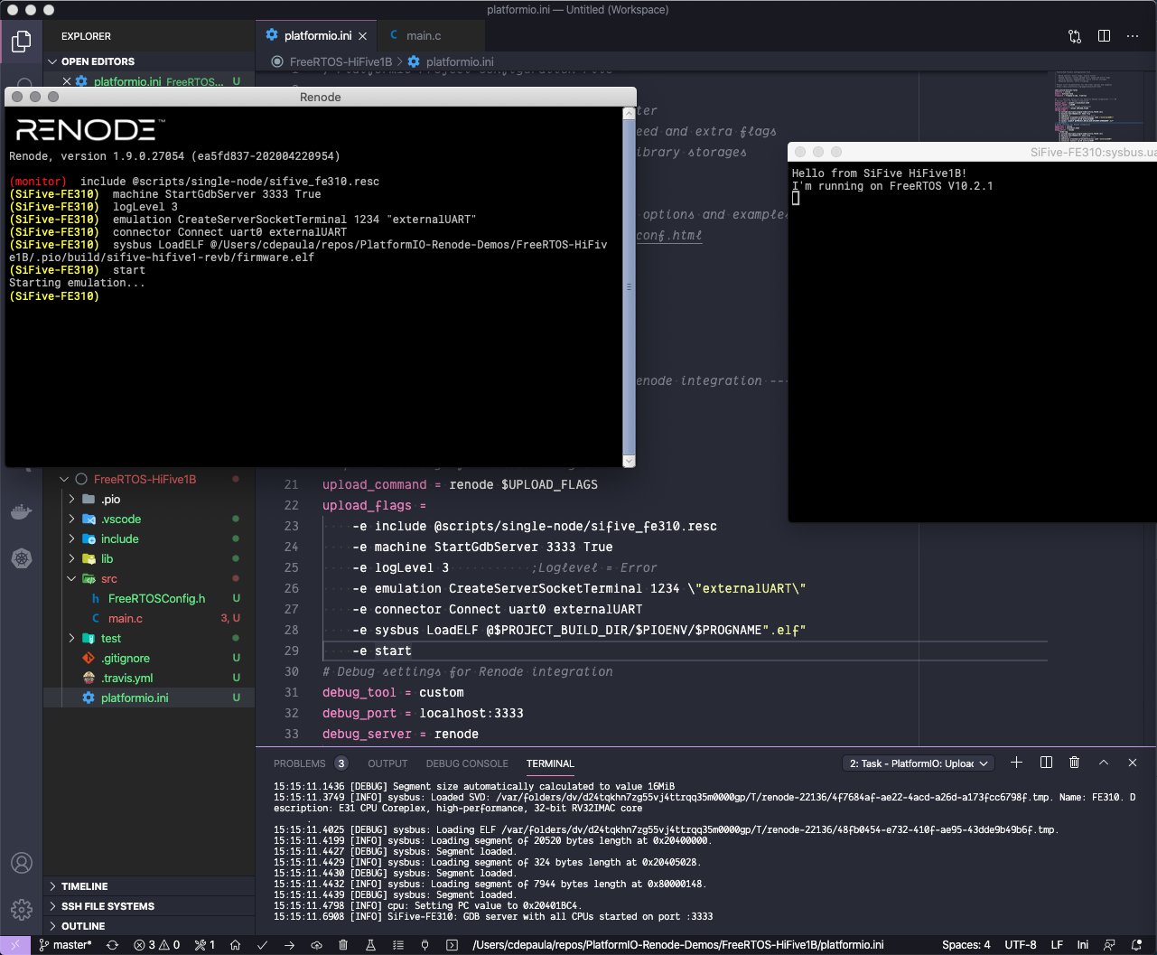The width and height of the screenshot is (1157, 955).
Task: Switch to the platformio.ini editor tab
Action: tap(317, 36)
